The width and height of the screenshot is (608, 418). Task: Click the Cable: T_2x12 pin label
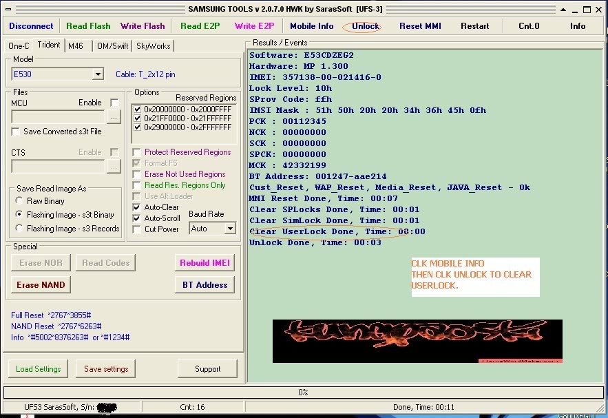click(x=145, y=74)
